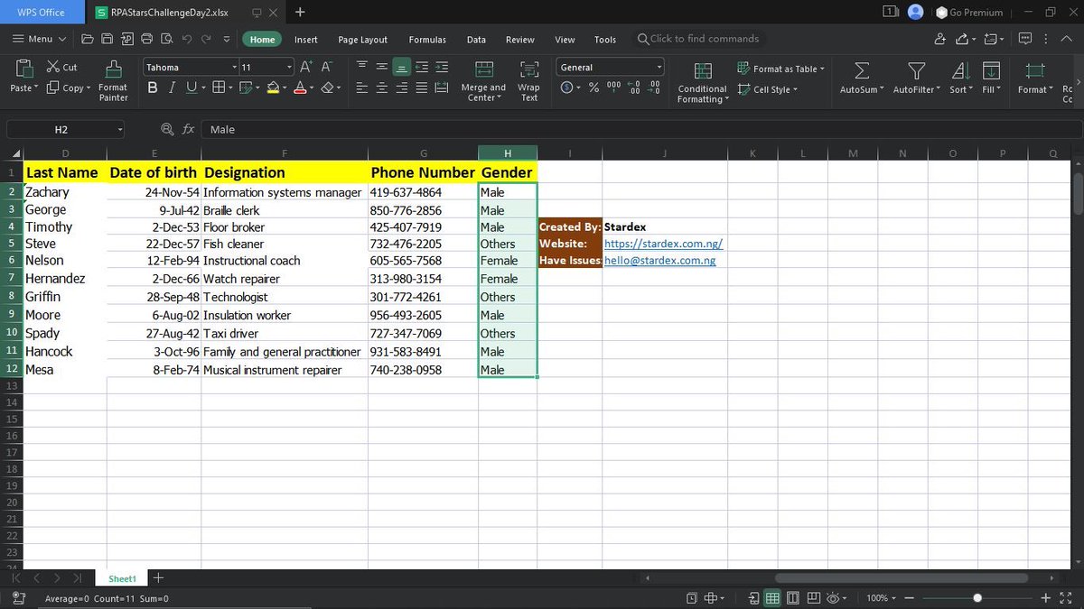1084x609 pixels.
Task: Click the Cut scissors button
Action: pos(62,68)
